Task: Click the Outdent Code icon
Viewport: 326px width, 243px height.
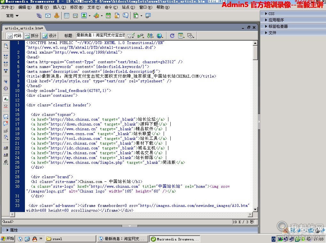Action: (6, 155)
